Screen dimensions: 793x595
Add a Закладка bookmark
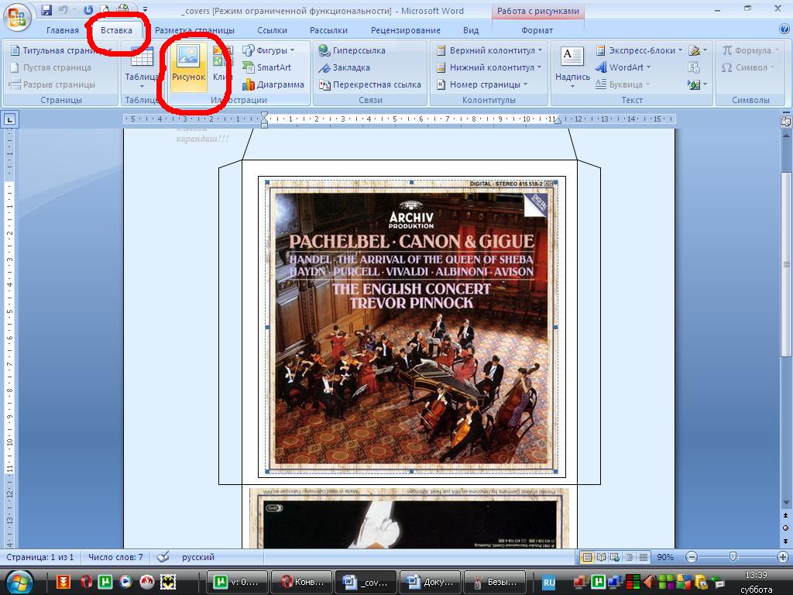click(344, 67)
